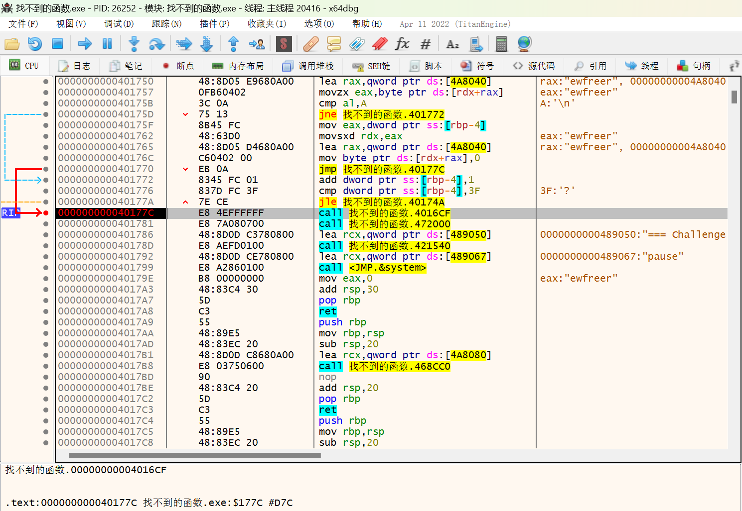The image size is (742, 511).
Task: Toggle the breakpoint dot at address 0000000000401781
Action: coord(46,224)
